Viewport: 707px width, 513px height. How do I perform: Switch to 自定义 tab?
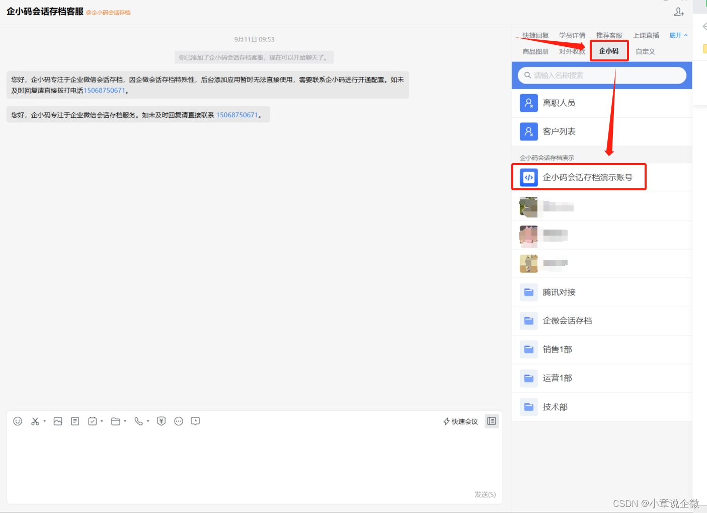(645, 51)
